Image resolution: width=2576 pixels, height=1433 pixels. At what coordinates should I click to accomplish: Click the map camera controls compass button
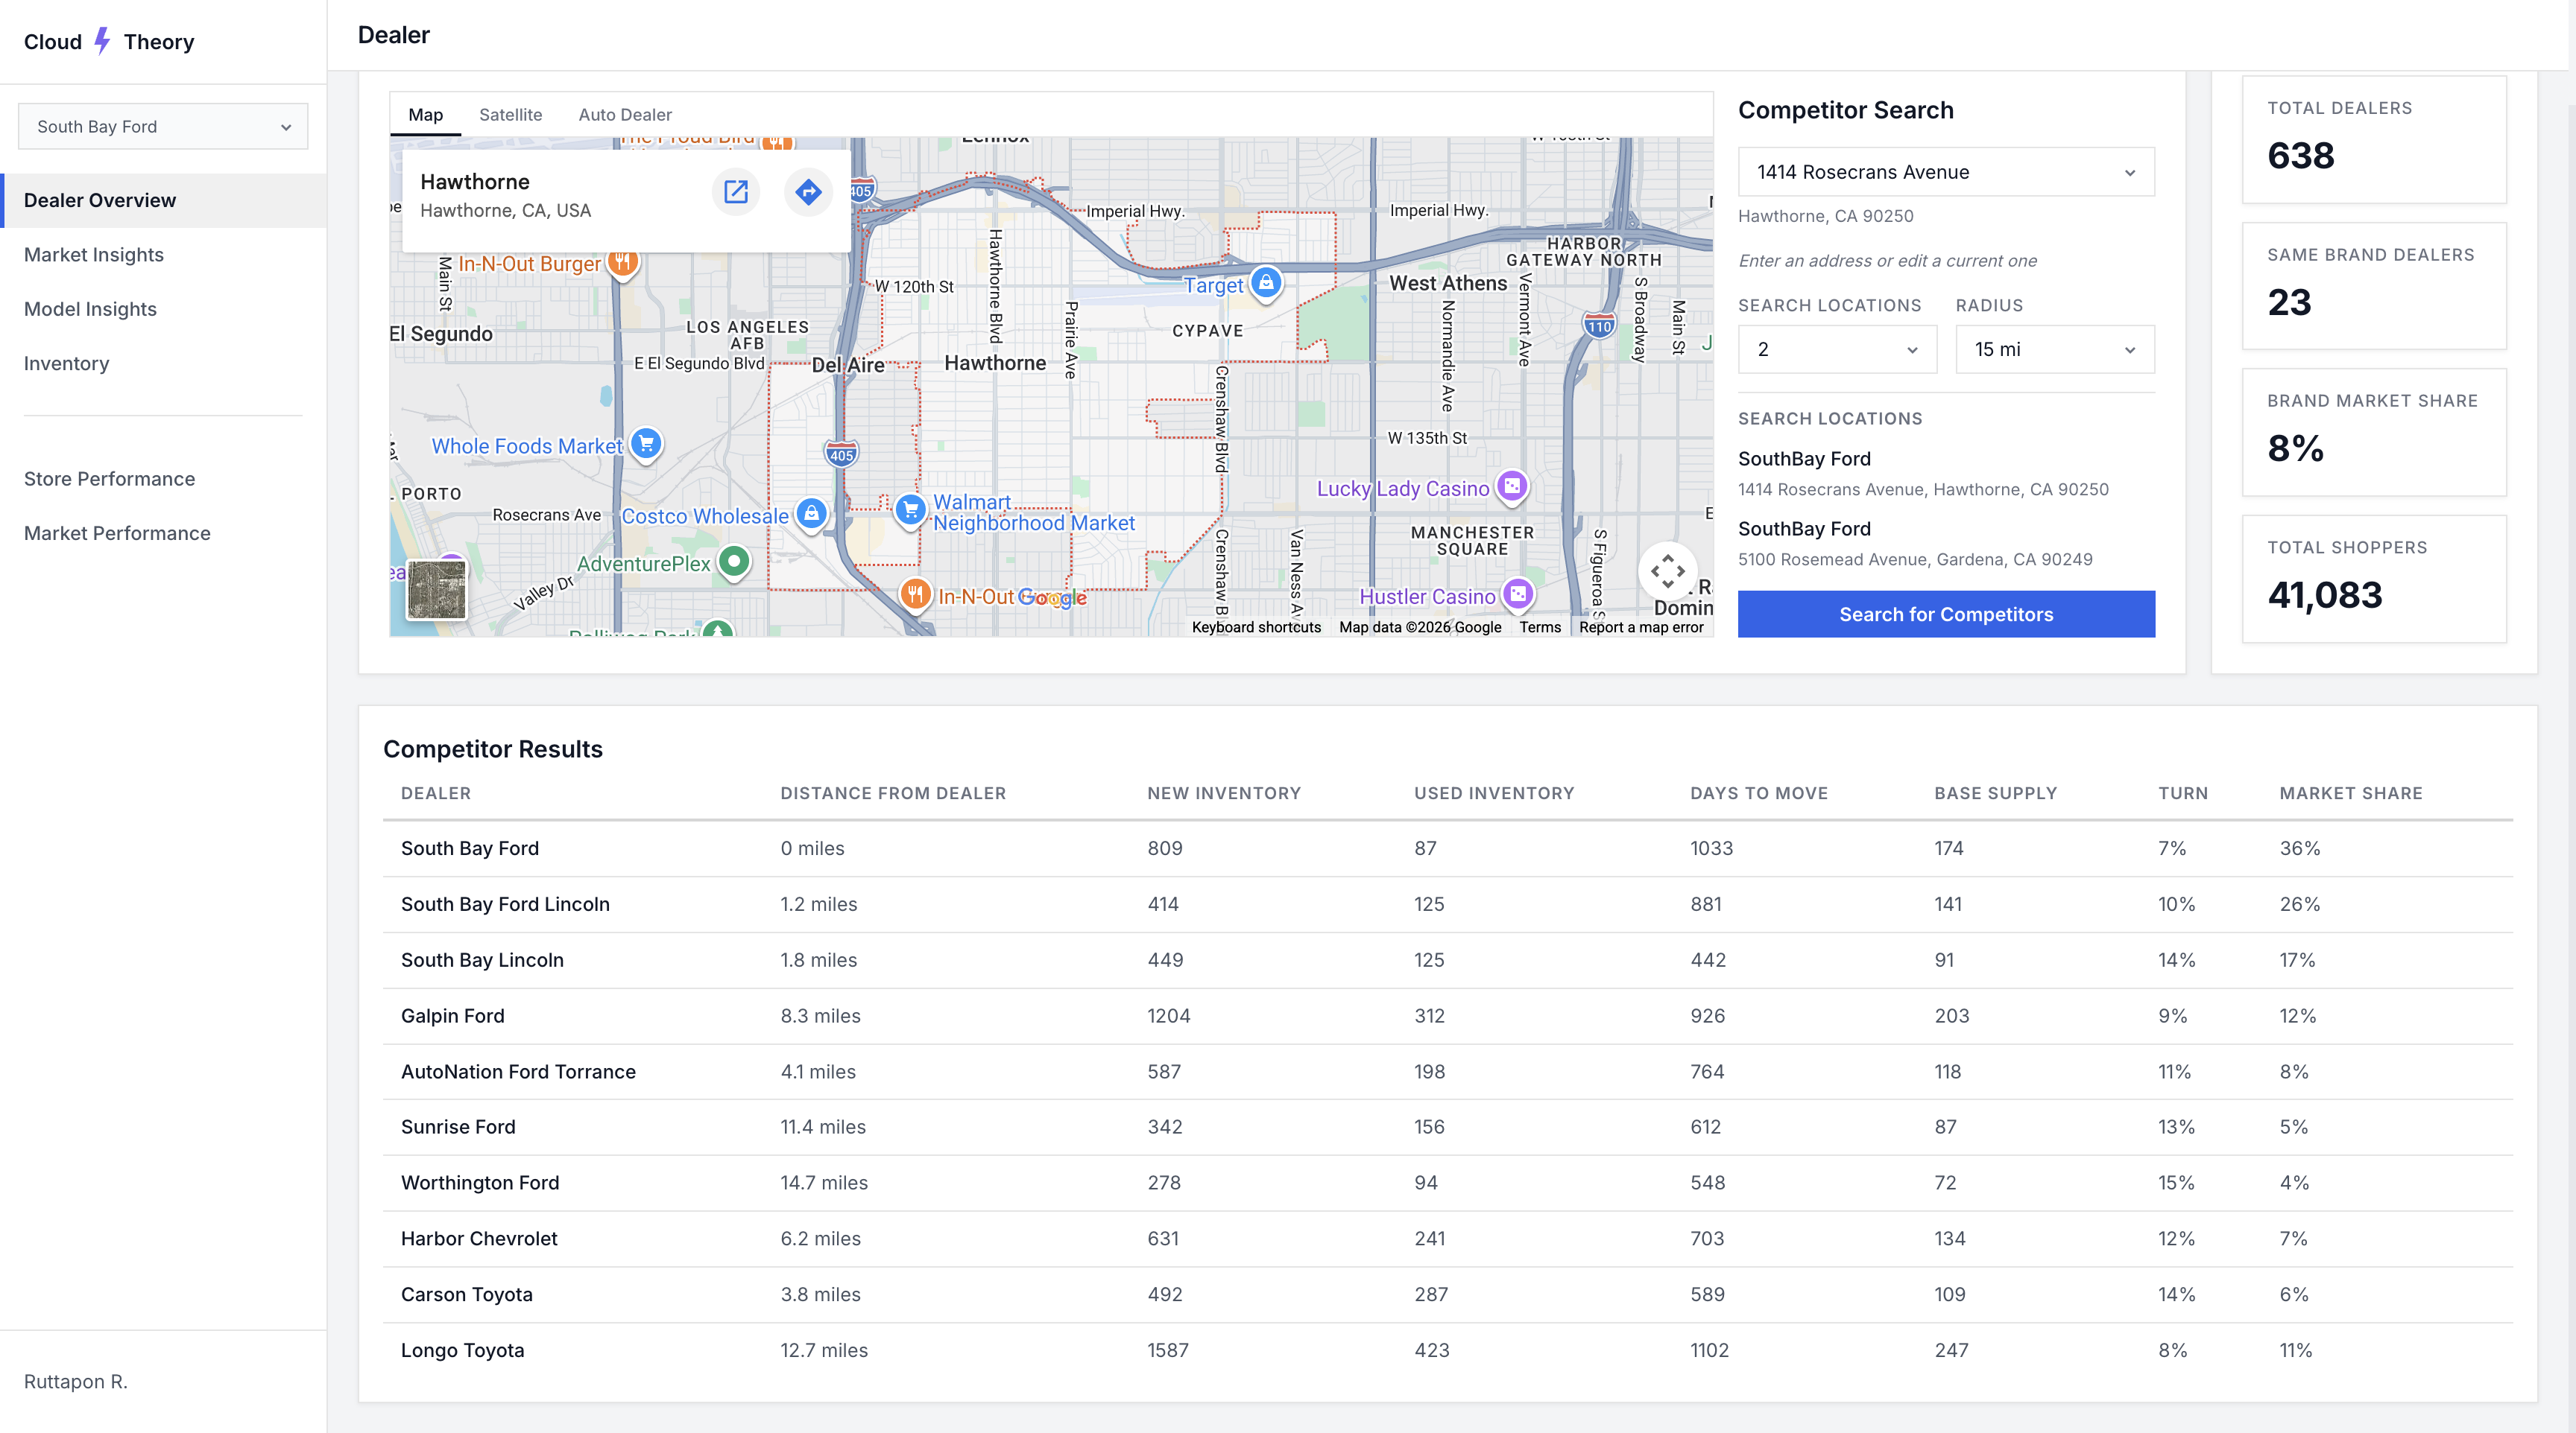pyautogui.click(x=1667, y=571)
